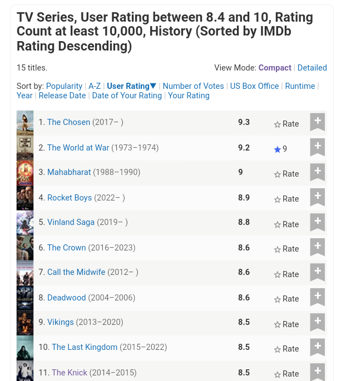
Task: Switch to Detailed view mode
Action: coord(312,68)
